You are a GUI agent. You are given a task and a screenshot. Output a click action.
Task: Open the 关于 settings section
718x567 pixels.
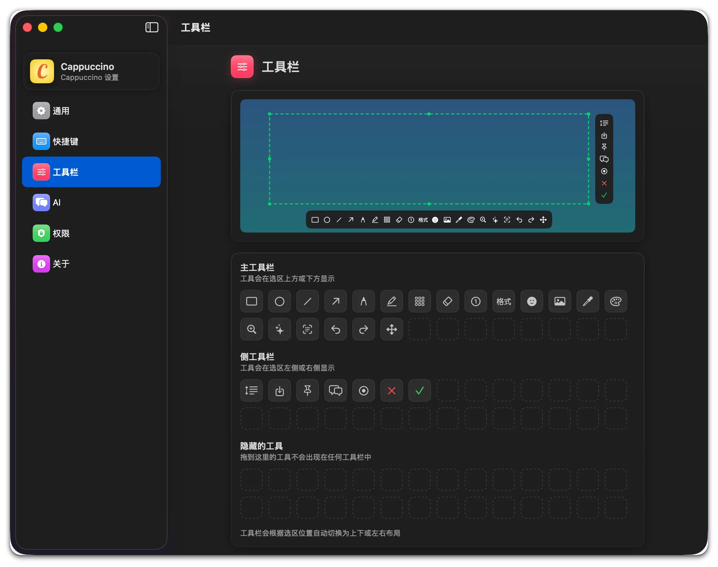[x=91, y=264]
